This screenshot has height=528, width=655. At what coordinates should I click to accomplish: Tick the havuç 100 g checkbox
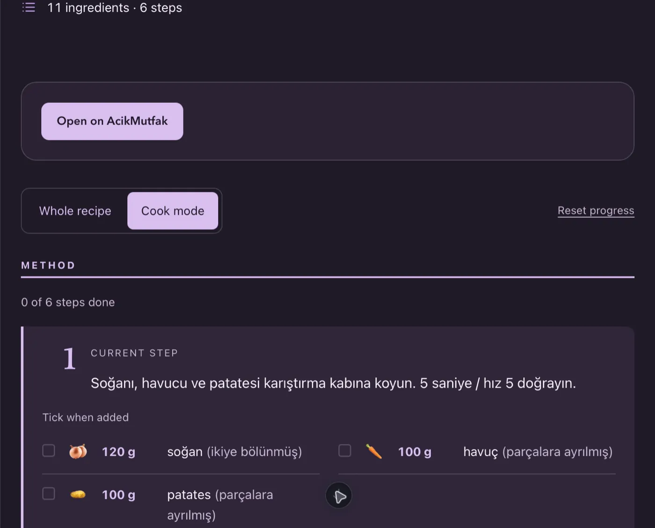point(345,451)
